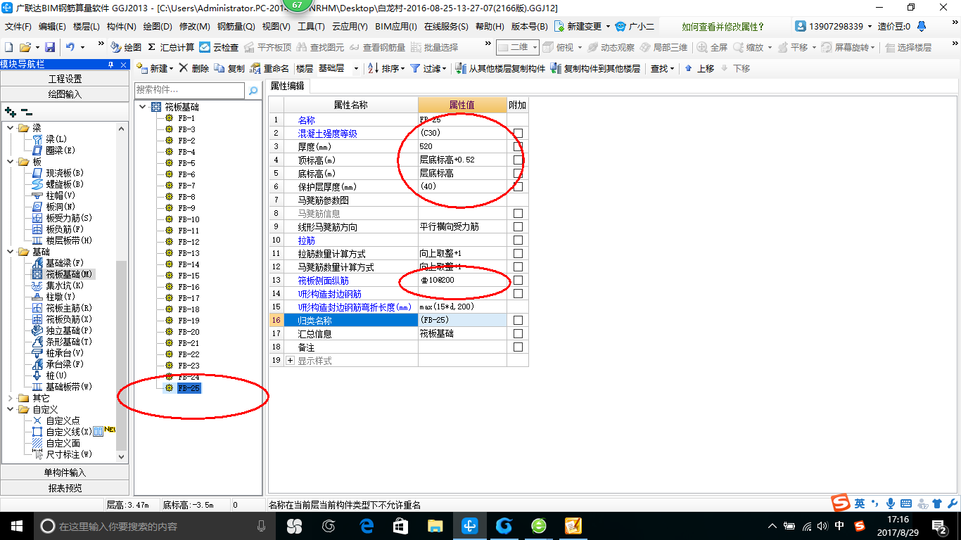Screen dimensions: 961x540
Task: Click 报表预览 panel button
Action: point(65,487)
